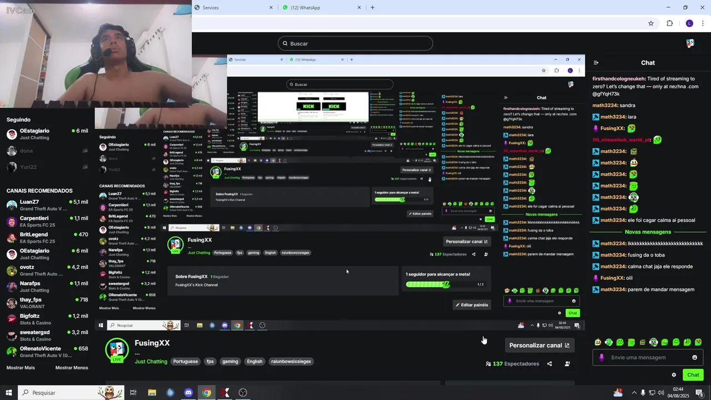The width and height of the screenshot is (711, 400).
Task: Open Windows Start menu
Action: click(x=8, y=393)
